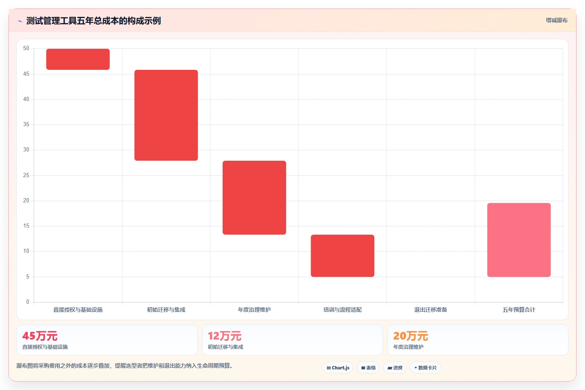Select the Chart.js chip

point(338,368)
